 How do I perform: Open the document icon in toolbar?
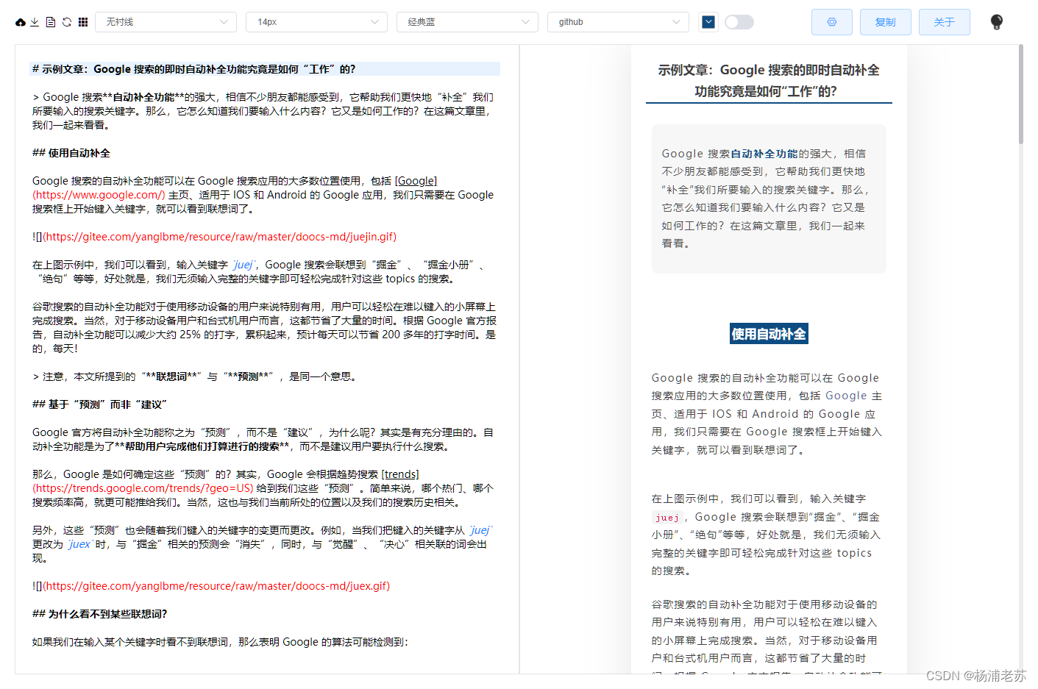pyautogui.click(x=50, y=22)
